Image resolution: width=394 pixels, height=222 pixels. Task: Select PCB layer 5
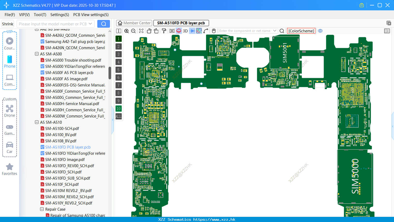click(118, 70)
